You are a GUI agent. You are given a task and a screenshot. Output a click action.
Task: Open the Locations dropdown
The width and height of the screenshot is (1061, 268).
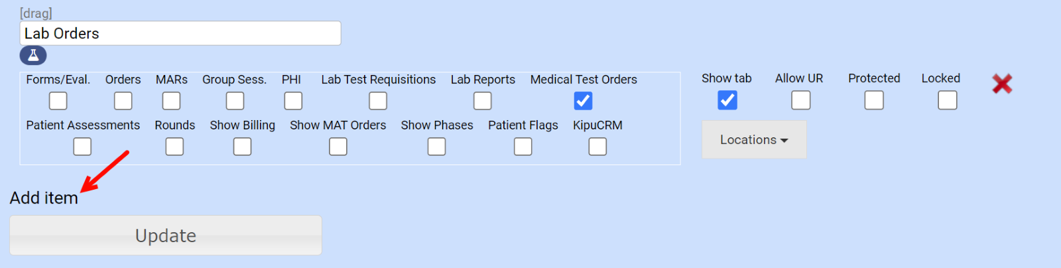point(754,140)
